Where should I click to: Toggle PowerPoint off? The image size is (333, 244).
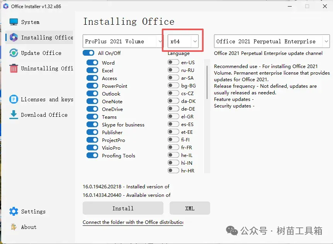pos(92,86)
